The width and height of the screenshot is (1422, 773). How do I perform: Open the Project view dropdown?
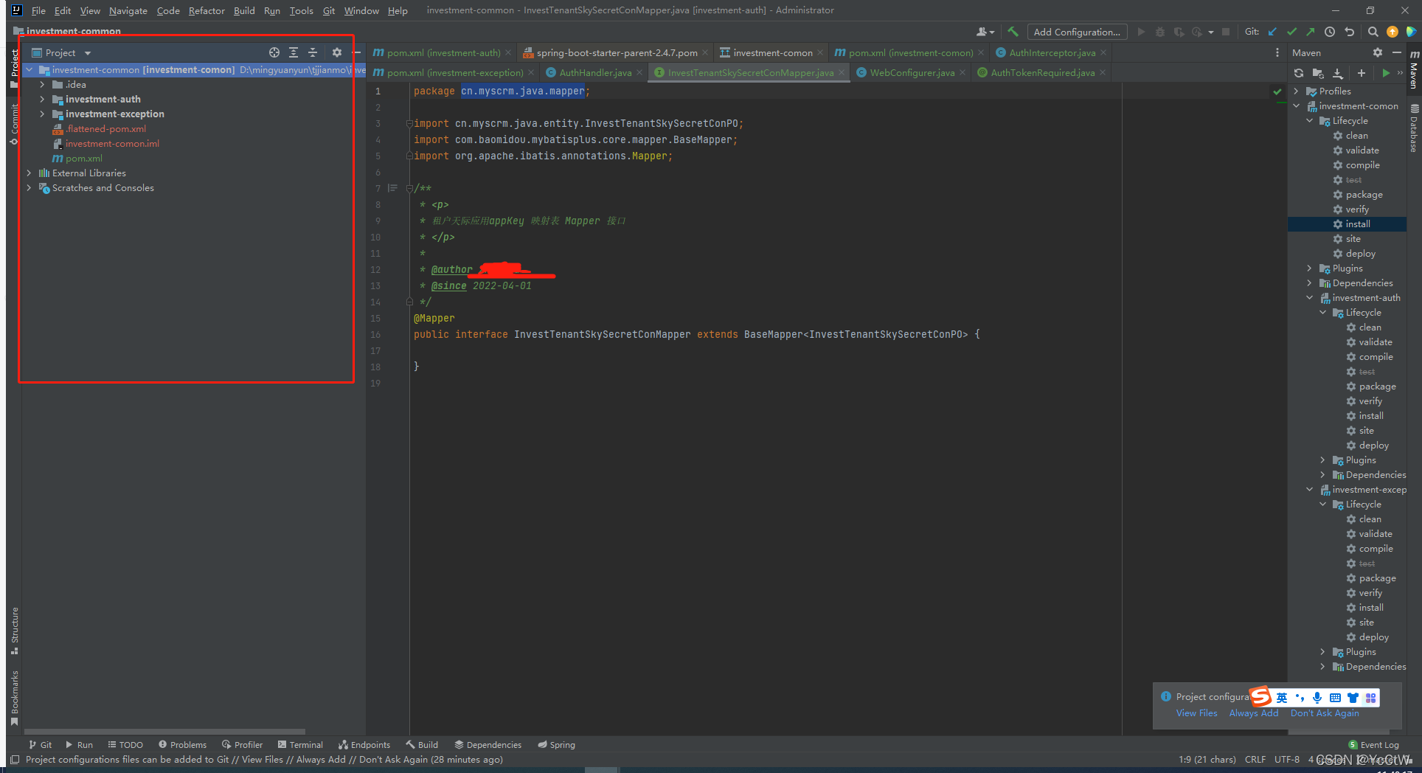86,52
